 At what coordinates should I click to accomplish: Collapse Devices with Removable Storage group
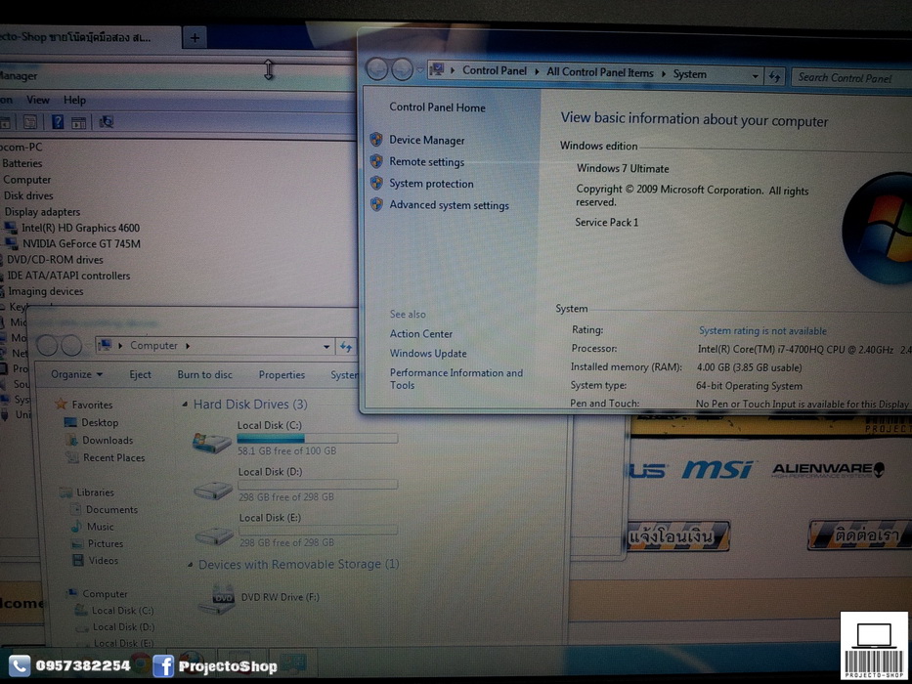[x=191, y=564]
